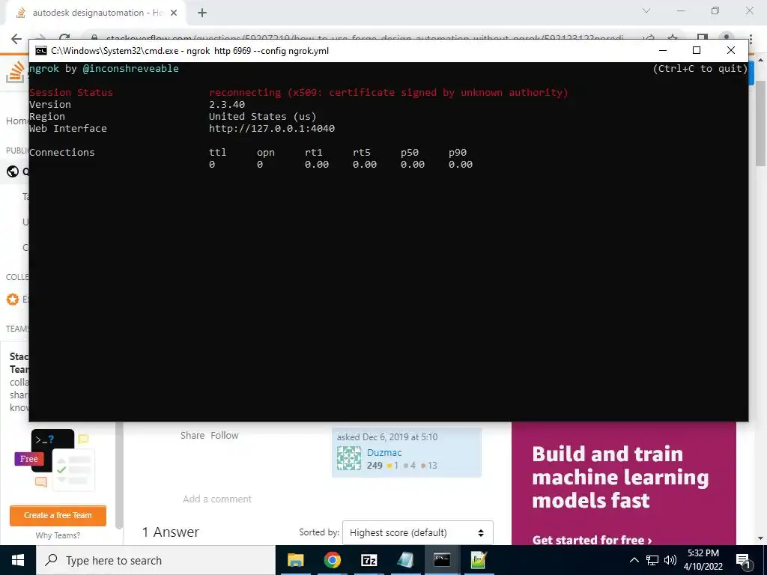The image size is (767, 575).
Task: Click the globe Questions icon in sidebar
Action: 12,171
